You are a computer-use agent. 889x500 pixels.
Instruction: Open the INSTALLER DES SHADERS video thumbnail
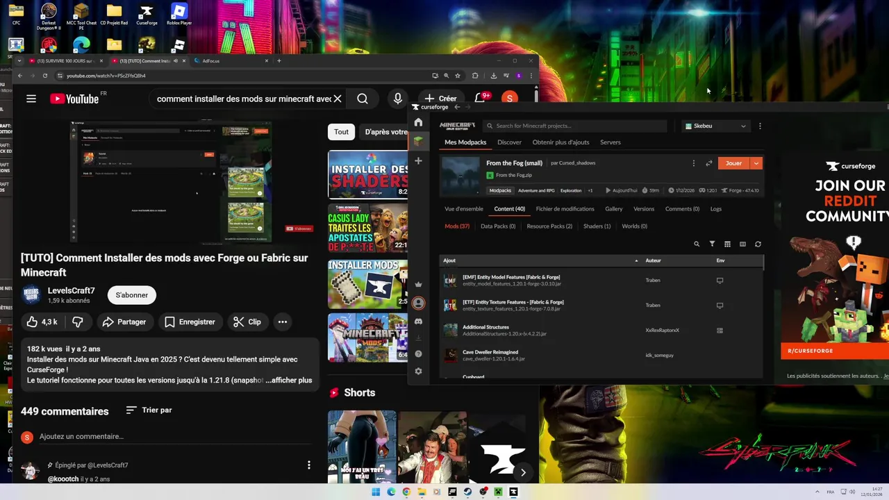[x=367, y=174]
